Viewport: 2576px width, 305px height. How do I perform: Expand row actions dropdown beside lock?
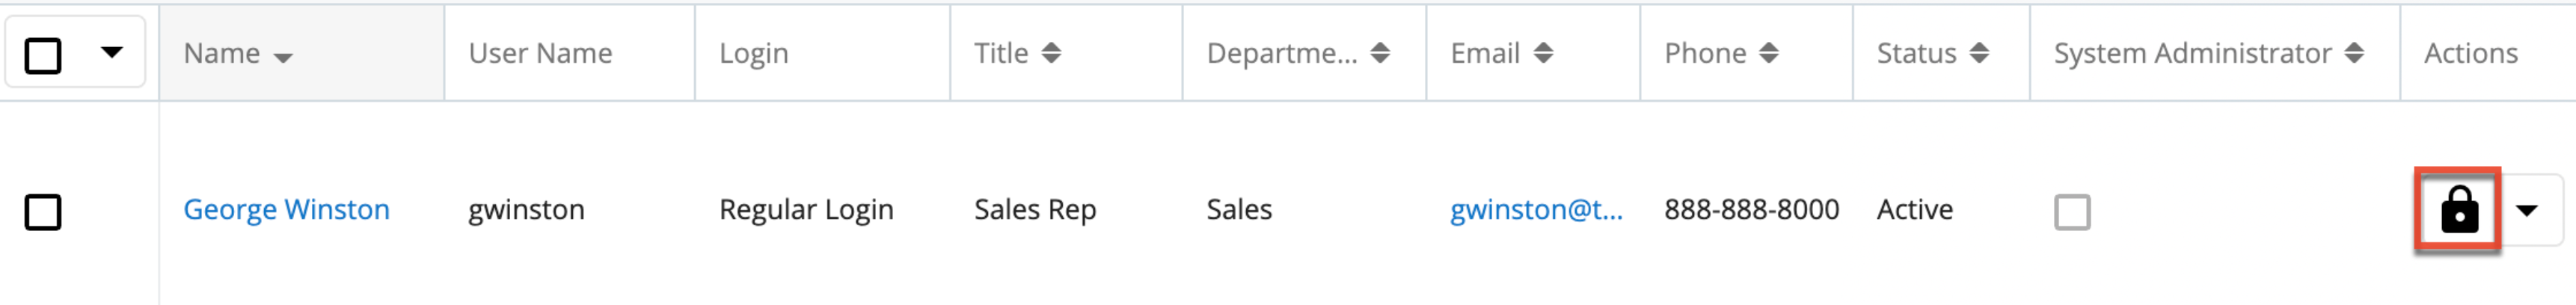2527,210
